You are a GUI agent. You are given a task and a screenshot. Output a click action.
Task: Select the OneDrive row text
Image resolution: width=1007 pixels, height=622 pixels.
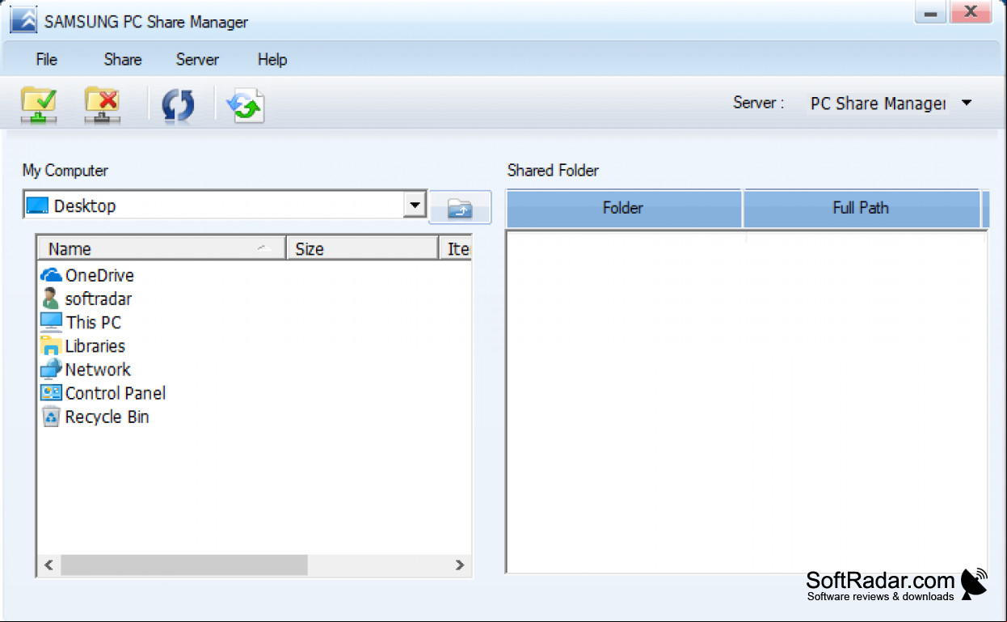99,275
